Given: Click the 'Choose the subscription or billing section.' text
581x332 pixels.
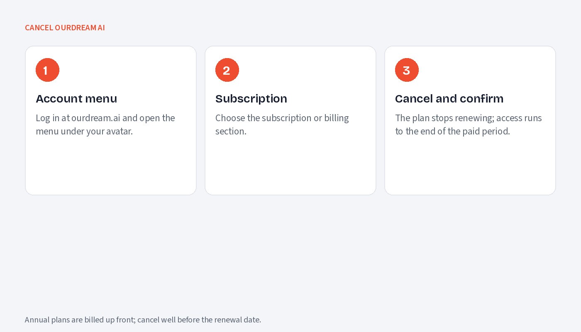Looking at the screenshot, I should pyautogui.click(x=282, y=124).
